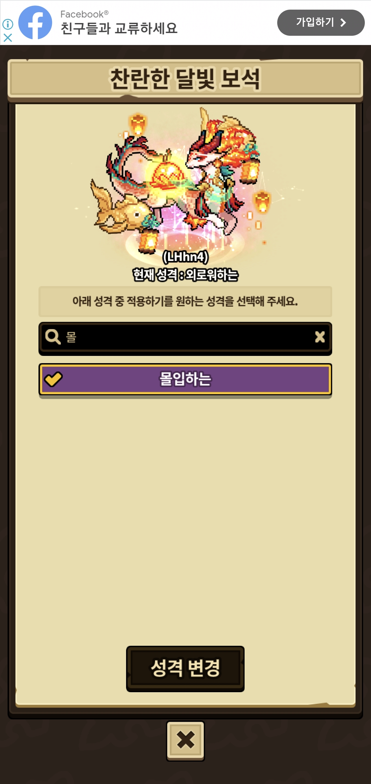Select the 몰입하는 personality option
This screenshot has height=784, width=371.
185,379
